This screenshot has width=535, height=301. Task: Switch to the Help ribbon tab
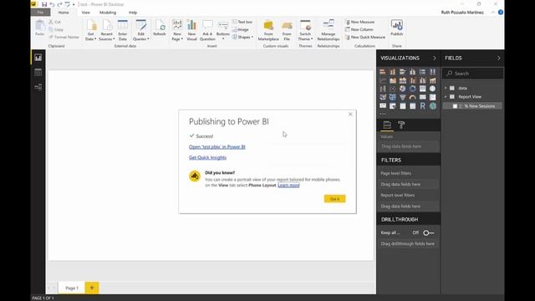(133, 13)
